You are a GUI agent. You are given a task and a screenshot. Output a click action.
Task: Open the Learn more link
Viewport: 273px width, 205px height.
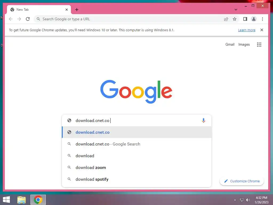[247, 30]
